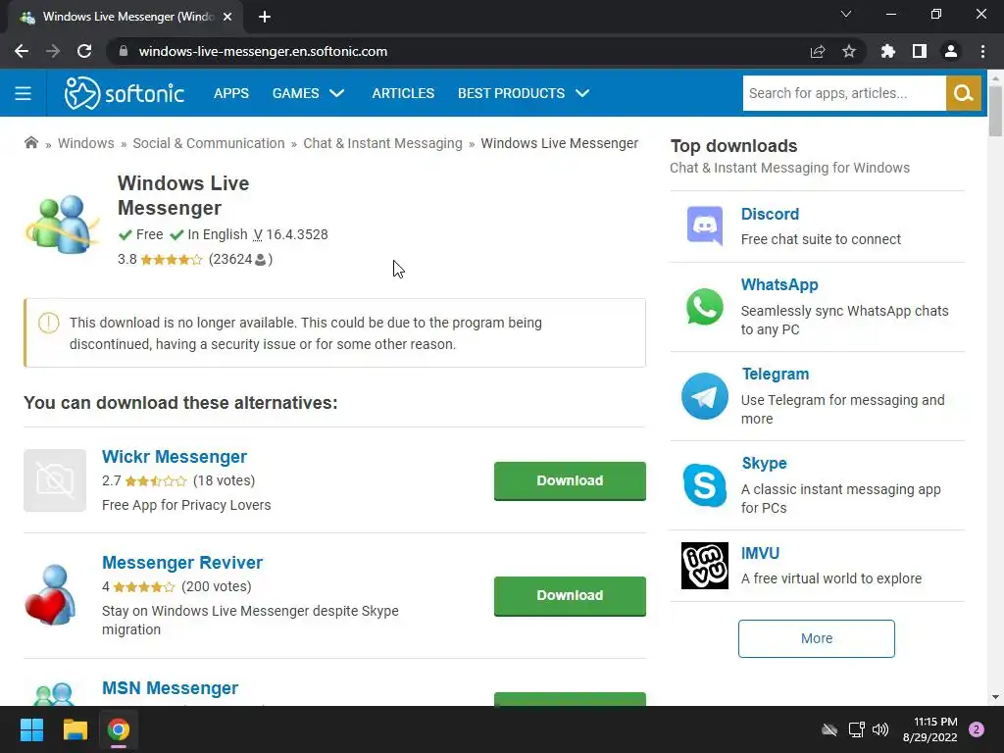Open the Wickr Messenger title link
Screen dimensions: 1004x753
point(175,457)
